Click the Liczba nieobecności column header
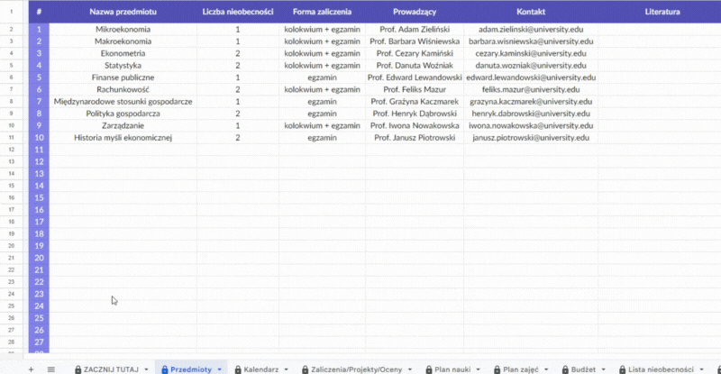Image resolution: width=721 pixels, height=374 pixels. tap(238, 12)
